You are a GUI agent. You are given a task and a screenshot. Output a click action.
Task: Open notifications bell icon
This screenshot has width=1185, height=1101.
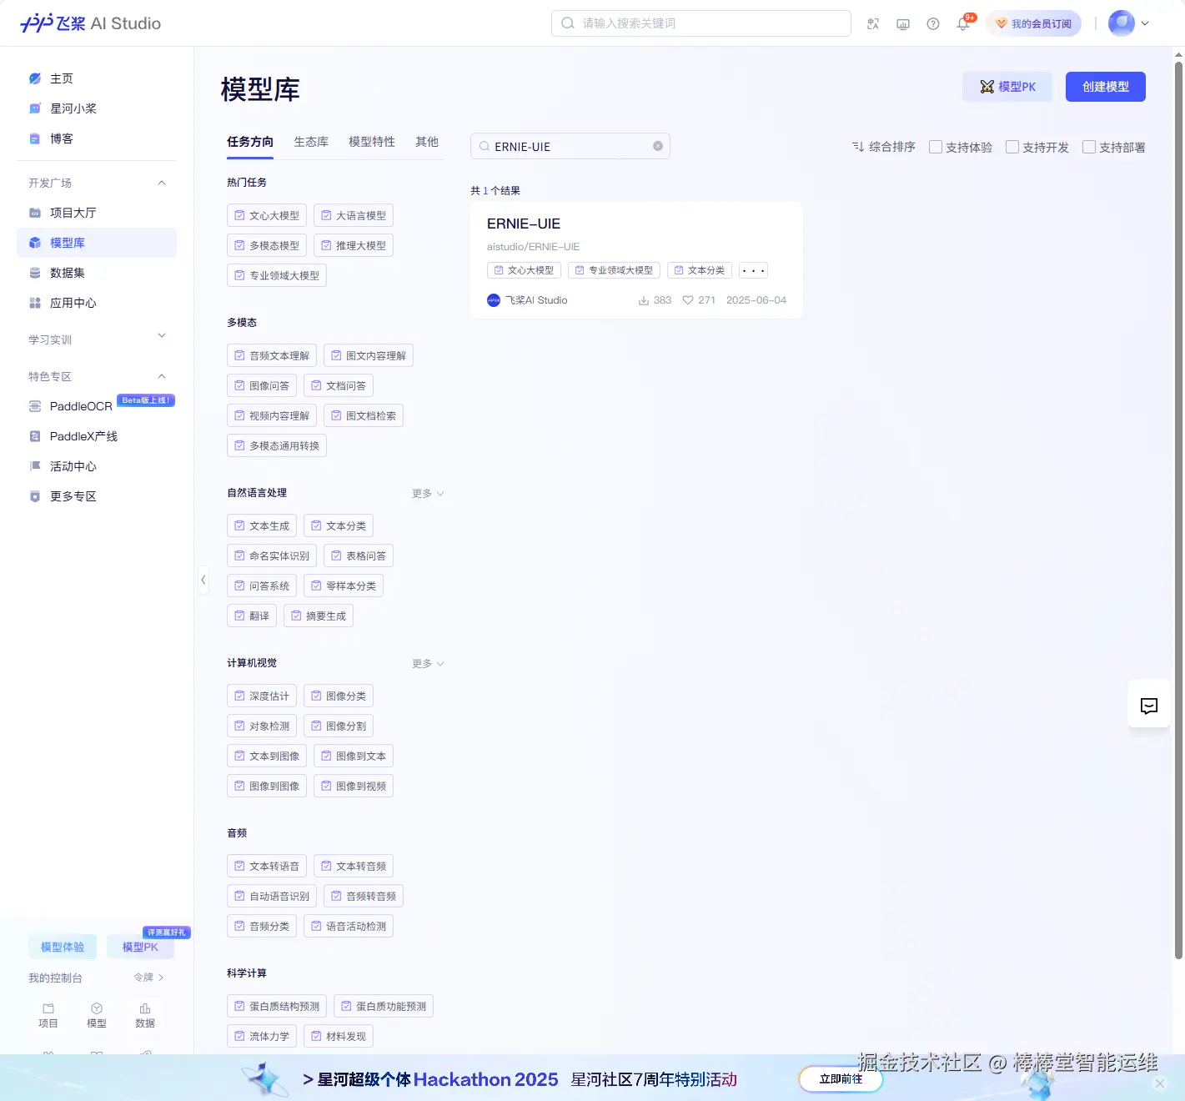coord(963,24)
